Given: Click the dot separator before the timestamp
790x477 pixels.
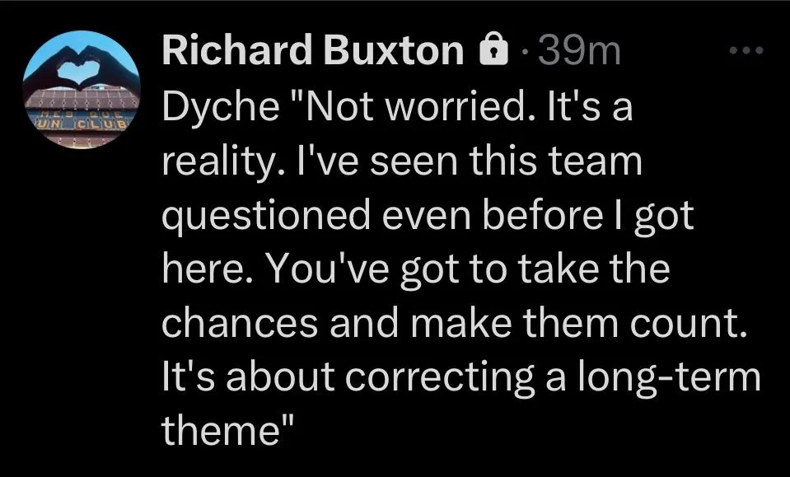Looking at the screenshot, I should tap(525, 53).
